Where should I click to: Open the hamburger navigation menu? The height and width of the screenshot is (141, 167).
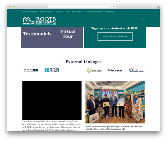tap(143, 21)
